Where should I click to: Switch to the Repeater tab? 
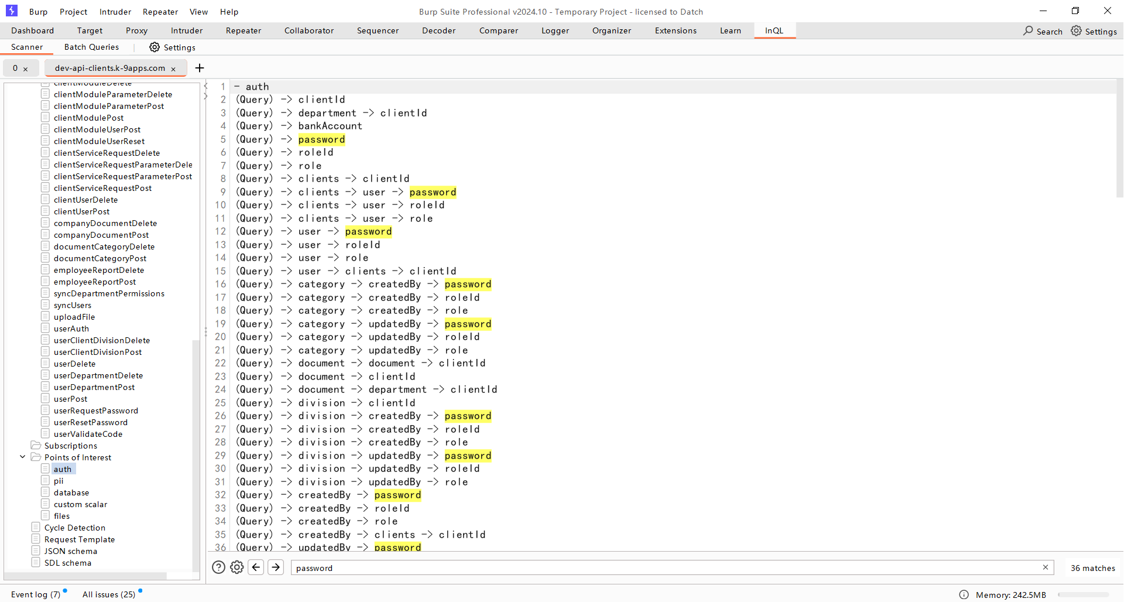[243, 30]
